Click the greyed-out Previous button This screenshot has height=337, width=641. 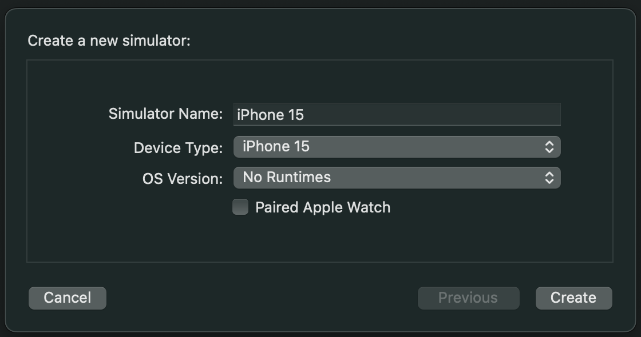pyautogui.click(x=468, y=298)
